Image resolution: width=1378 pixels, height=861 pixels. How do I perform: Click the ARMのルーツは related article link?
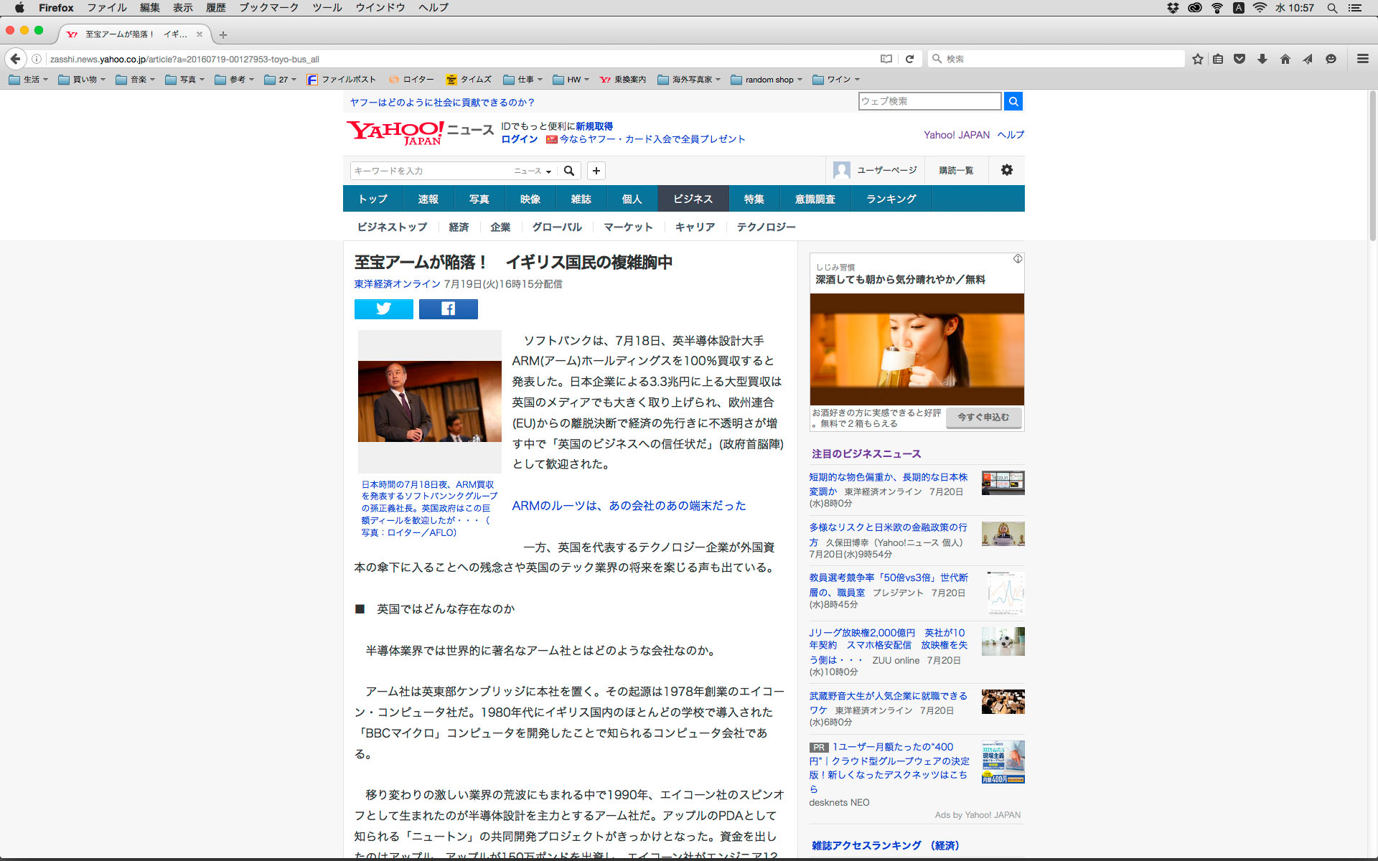click(629, 506)
